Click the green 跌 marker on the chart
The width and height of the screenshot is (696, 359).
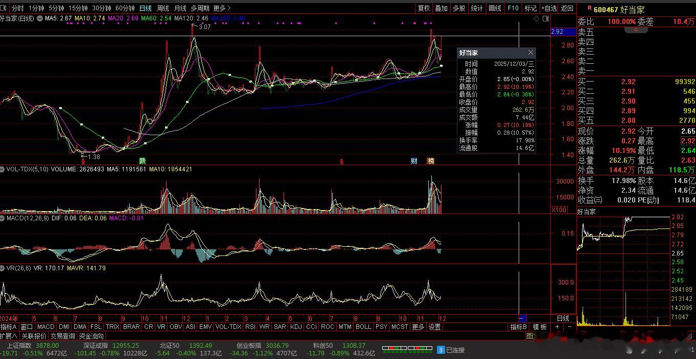(142, 161)
